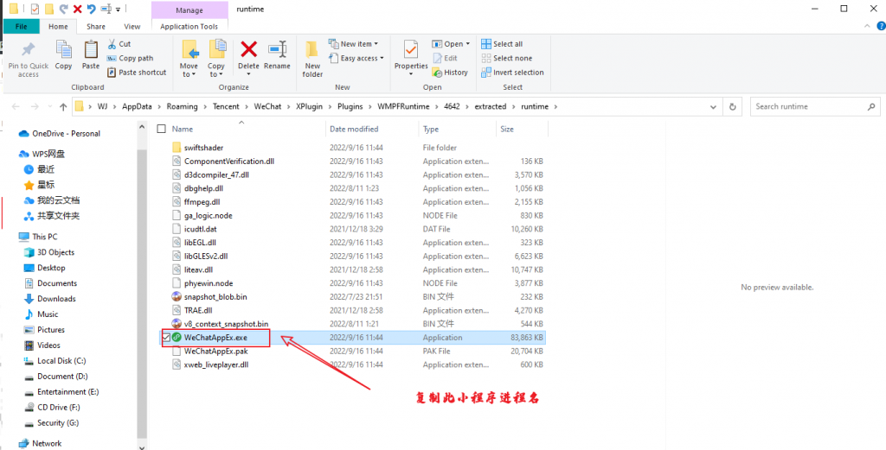886x450 pixels.
Task: Click the Copy ribbon icon
Action: click(63, 49)
